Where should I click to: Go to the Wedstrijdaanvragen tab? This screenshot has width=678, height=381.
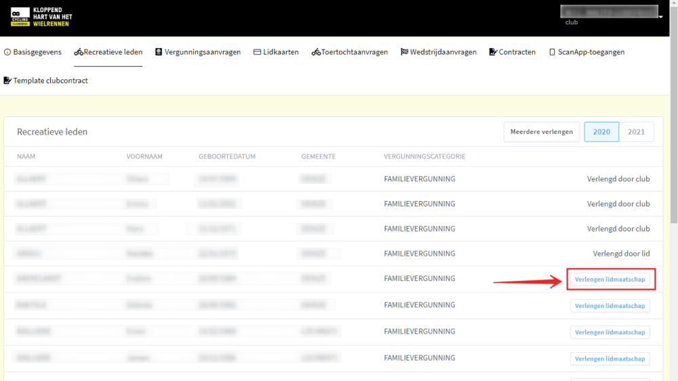click(x=439, y=52)
